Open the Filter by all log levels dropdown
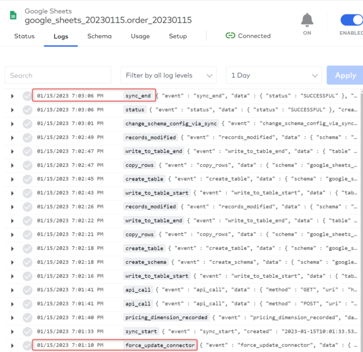 (x=168, y=76)
